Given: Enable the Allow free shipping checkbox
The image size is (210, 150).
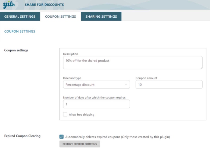Looking at the screenshot, I should [65, 114].
